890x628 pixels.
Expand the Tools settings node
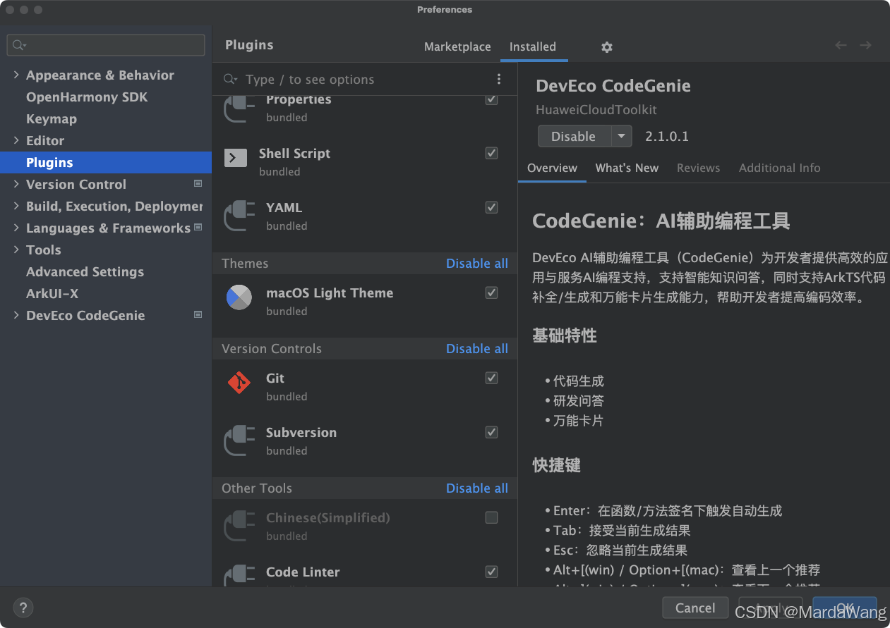coord(16,250)
